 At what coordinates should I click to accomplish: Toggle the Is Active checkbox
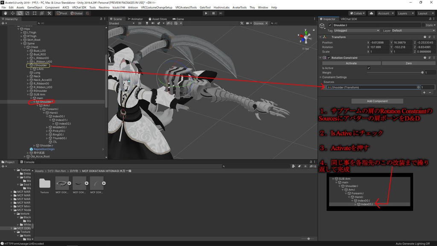click(x=369, y=68)
